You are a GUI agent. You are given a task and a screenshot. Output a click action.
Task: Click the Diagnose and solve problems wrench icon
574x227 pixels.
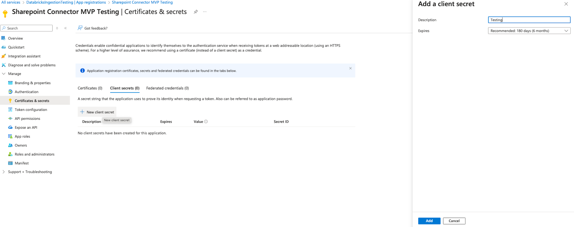click(4, 65)
